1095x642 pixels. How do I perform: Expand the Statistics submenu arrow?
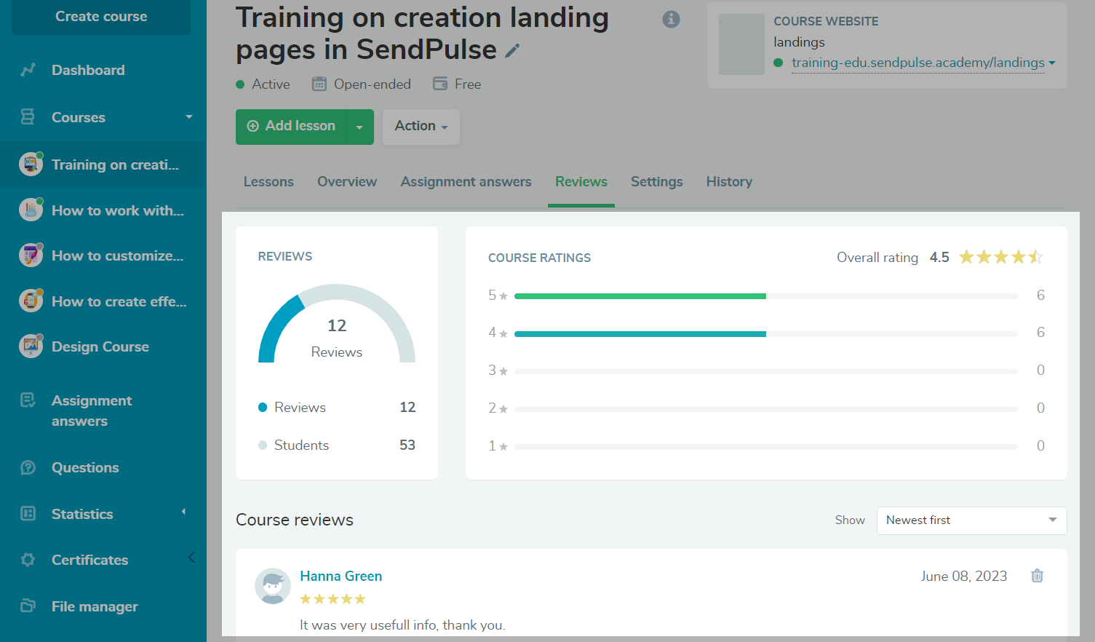tap(183, 512)
